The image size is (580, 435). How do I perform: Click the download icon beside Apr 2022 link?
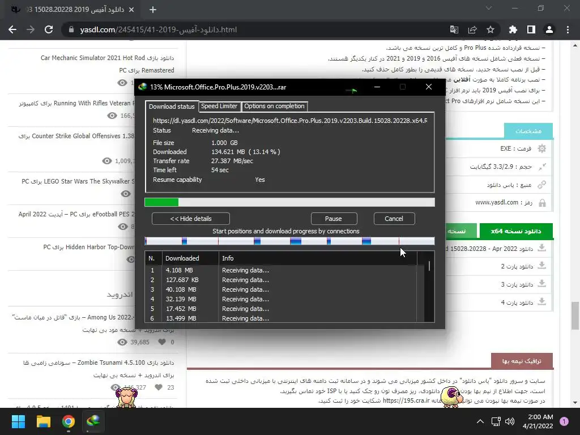coord(542,248)
